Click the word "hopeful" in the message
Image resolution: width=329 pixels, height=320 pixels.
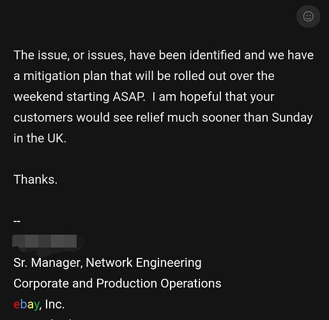pos(201,97)
